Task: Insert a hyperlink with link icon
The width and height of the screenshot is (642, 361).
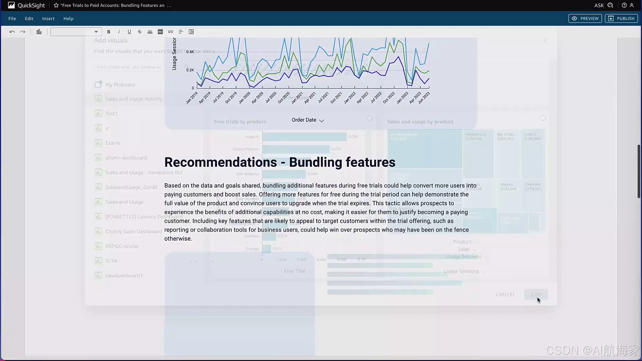Action: tap(171, 32)
